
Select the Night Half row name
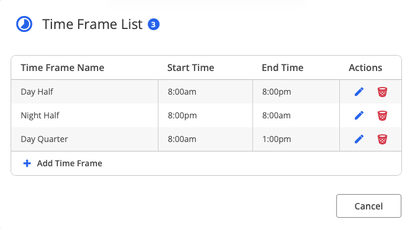click(x=40, y=115)
